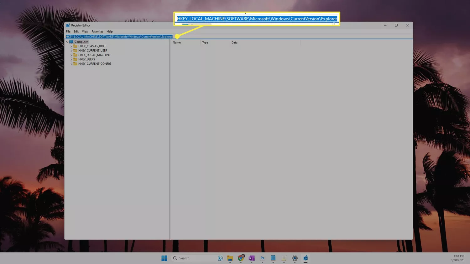Click the HKEY_CURRENT_USER folder icon

pos(75,51)
